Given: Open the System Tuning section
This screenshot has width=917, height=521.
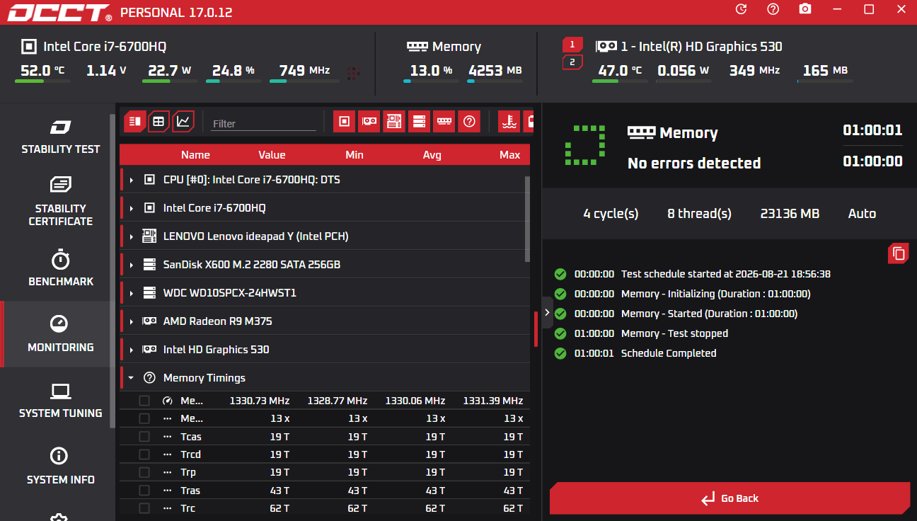Looking at the screenshot, I should coord(60,401).
